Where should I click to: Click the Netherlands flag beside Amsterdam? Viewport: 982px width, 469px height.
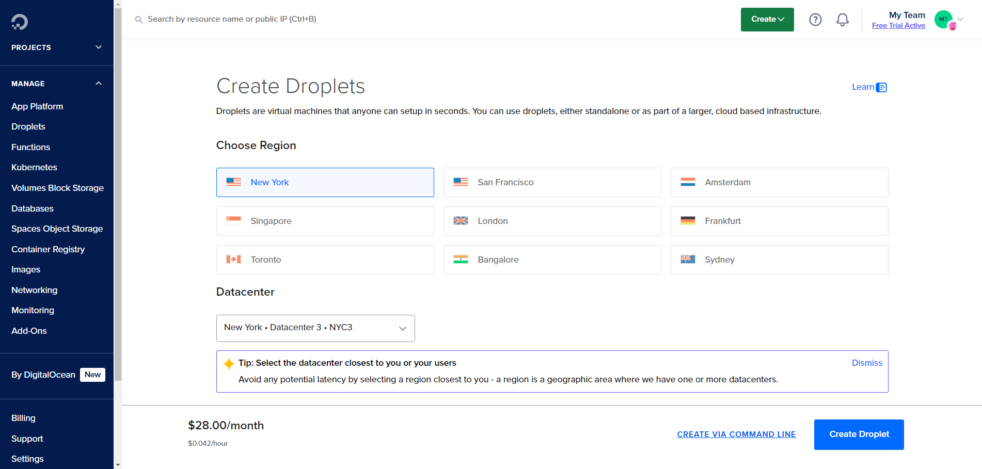tap(688, 182)
